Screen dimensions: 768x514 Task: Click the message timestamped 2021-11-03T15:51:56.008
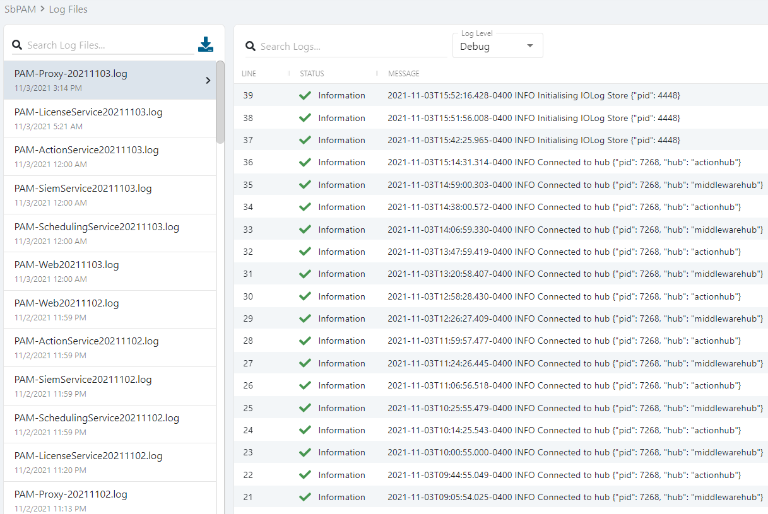point(534,118)
